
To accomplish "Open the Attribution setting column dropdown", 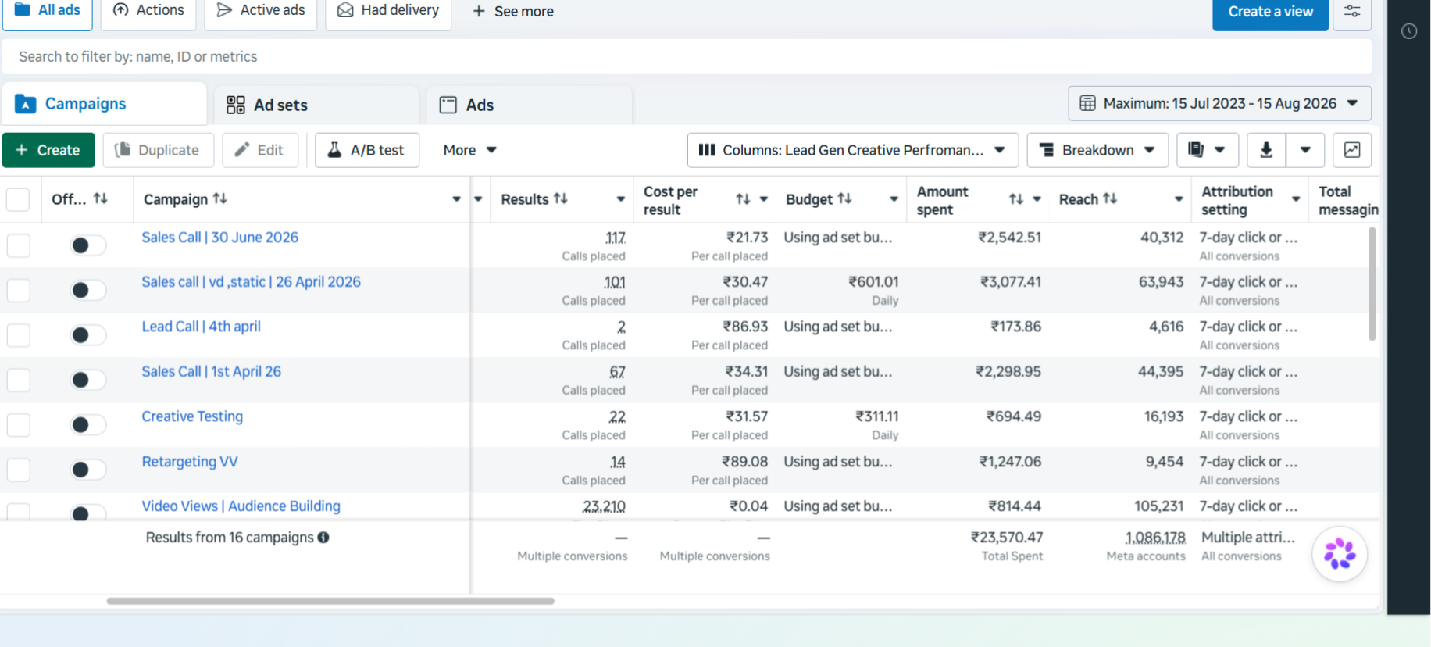I will pyautogui.click(x=1296, y=199).
